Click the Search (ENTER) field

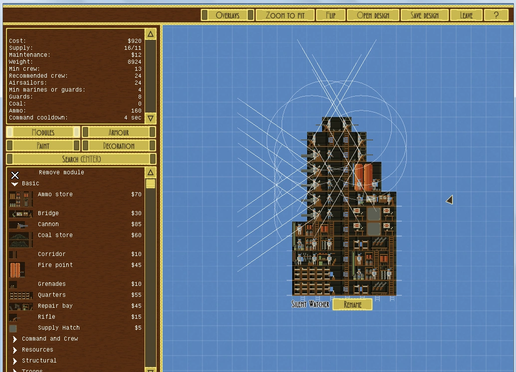point(81,159)
